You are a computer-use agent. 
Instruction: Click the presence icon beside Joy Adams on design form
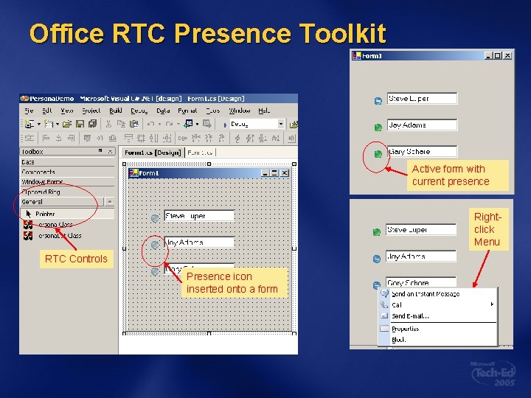155,245
